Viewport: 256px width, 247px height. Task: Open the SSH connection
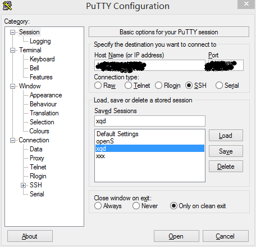[x=176, y=236]
